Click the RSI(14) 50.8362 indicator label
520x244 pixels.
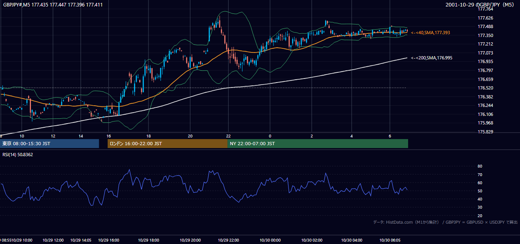[x=18, y=155]
